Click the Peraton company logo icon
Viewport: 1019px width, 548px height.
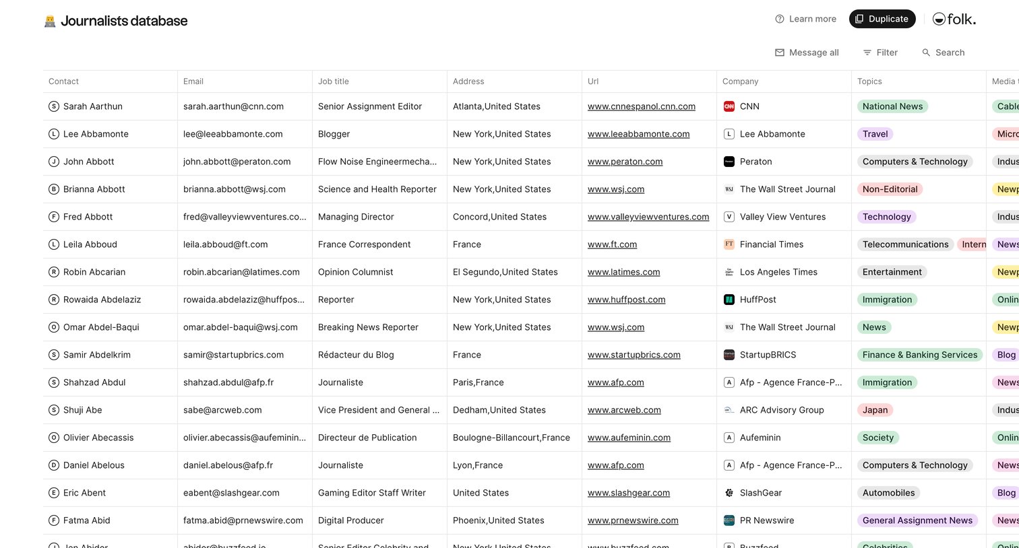pos(729,162)
